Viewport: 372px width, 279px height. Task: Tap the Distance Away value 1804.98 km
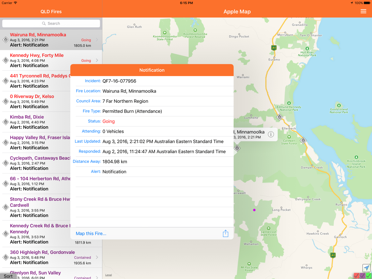pyautogui.click(x=115, y=161)
